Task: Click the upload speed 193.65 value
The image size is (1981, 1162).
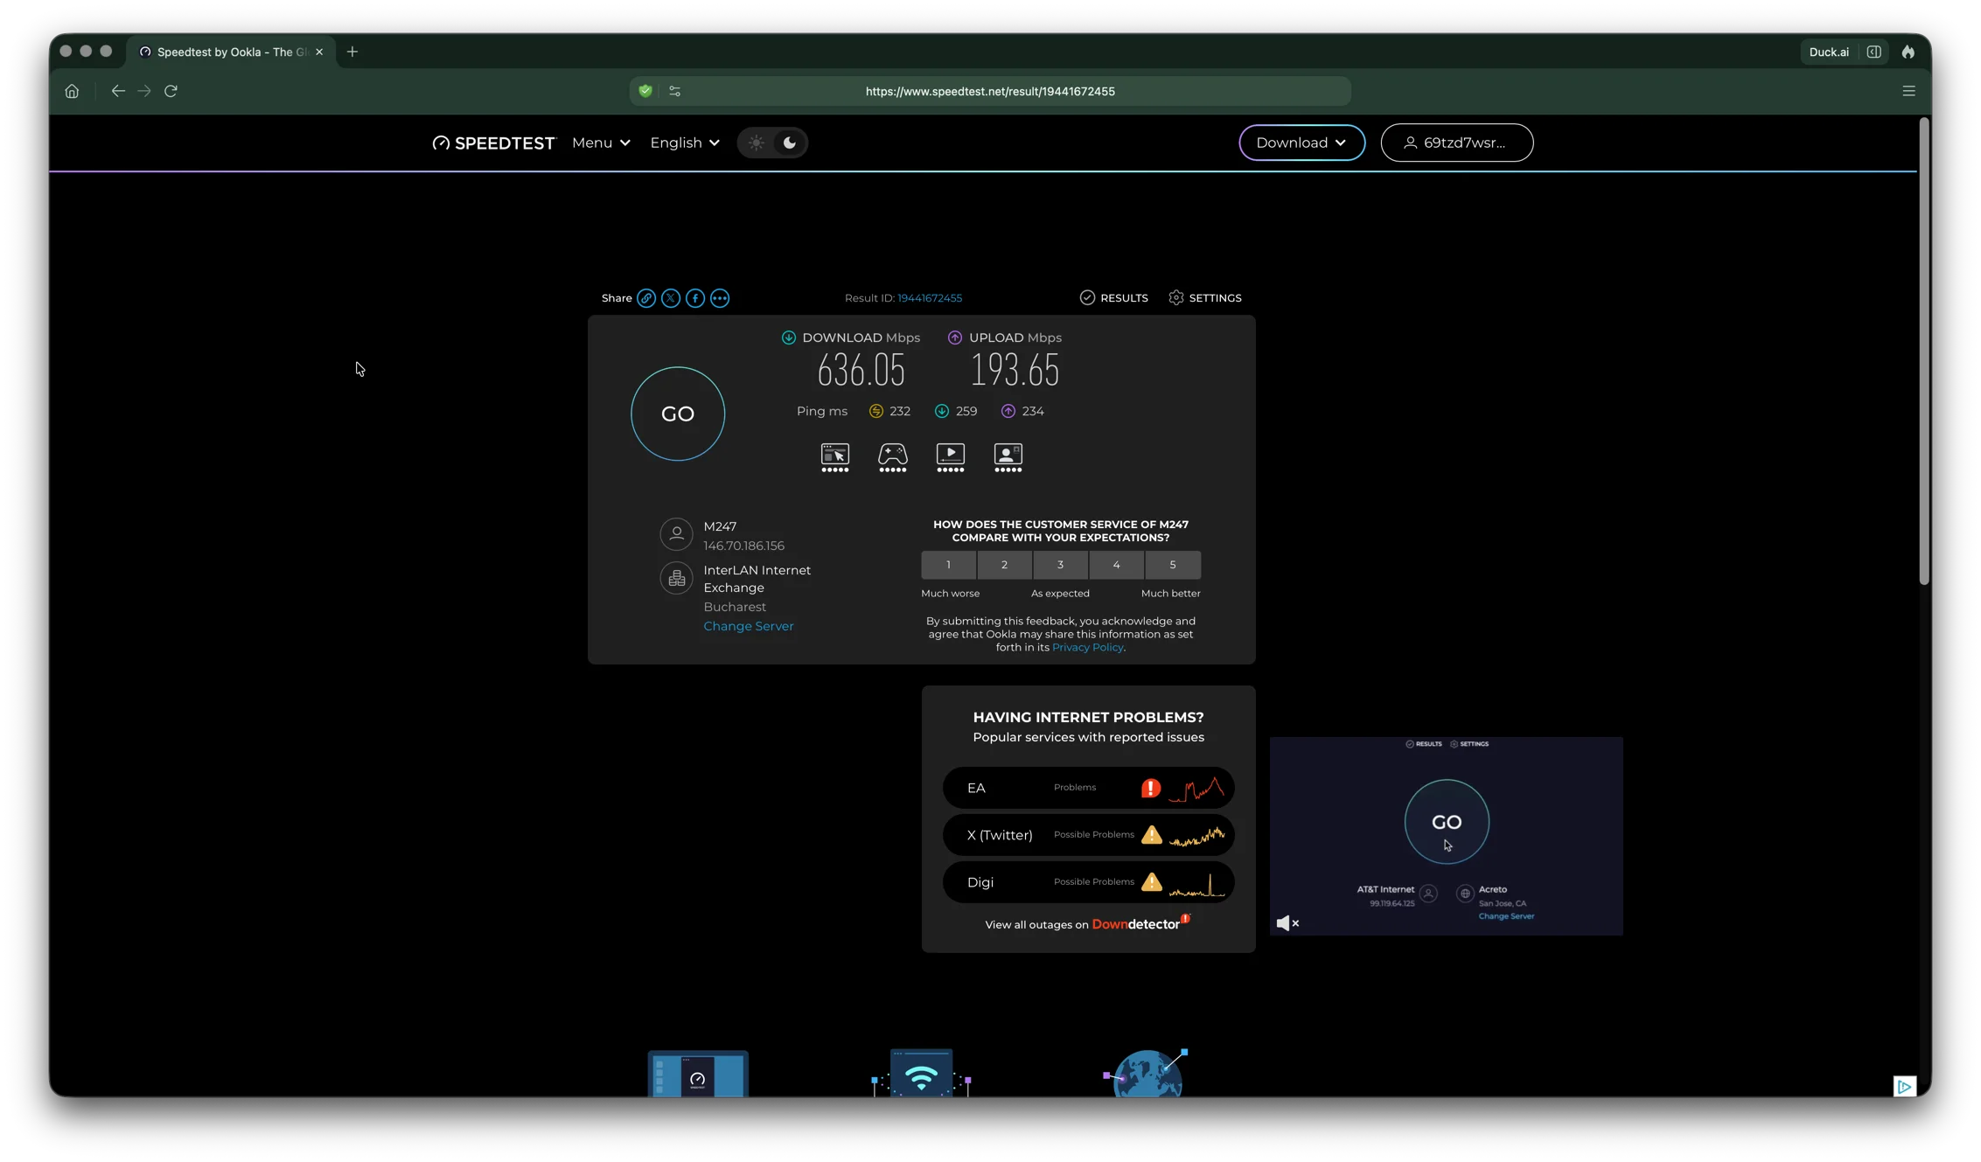Action: click(x=1015, y=371)
